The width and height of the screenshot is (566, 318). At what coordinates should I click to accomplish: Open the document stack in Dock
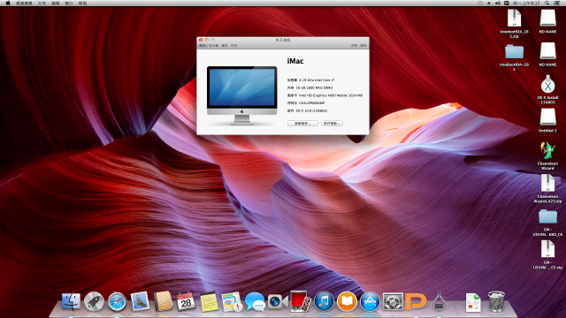pos(473,302)
